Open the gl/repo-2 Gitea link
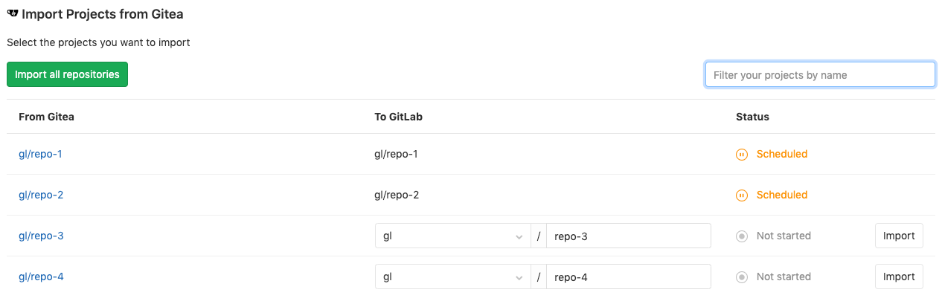942x304 pixels. [x=41, y=195]
